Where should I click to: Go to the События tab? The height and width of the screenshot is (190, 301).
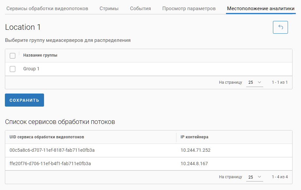[140, 9]
